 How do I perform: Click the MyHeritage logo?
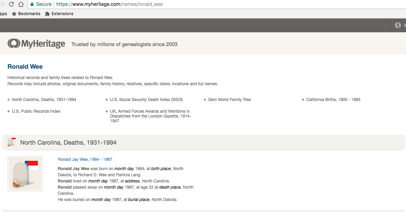tap(37, 44)
